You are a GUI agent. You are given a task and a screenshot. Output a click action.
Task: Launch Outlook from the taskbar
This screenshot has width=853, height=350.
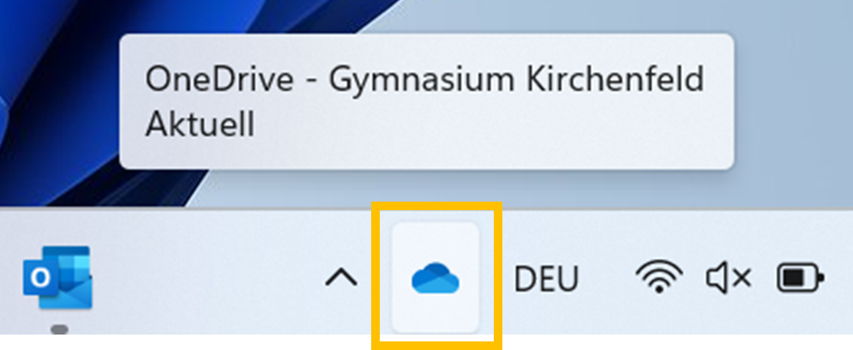coord(57,277)
